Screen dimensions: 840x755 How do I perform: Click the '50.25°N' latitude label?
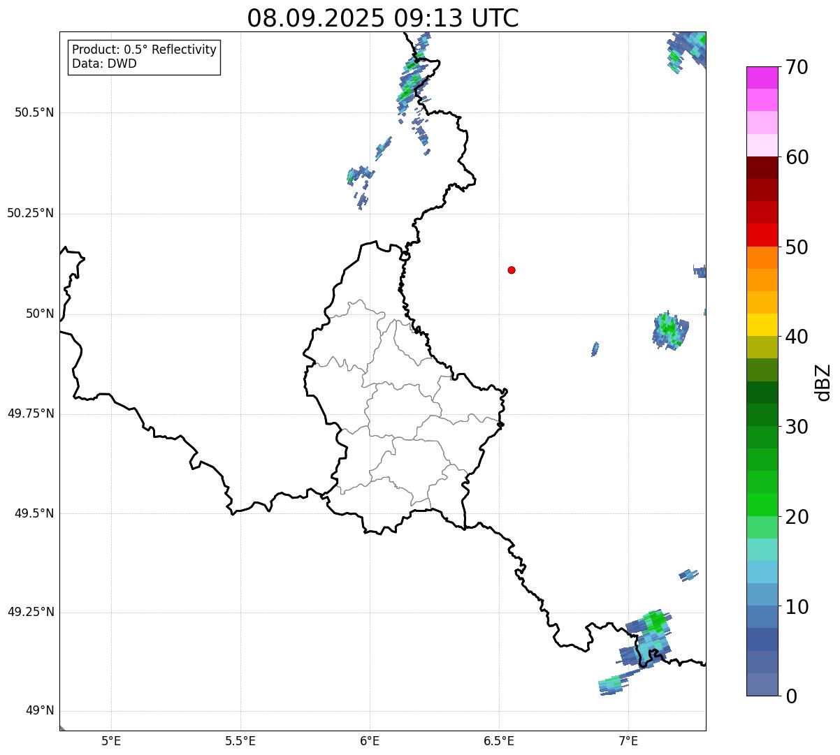click(x=31, y=213)
